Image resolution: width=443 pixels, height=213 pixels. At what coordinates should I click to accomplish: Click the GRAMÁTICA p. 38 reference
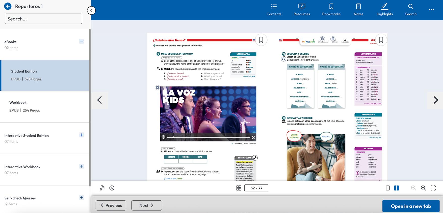249,76
